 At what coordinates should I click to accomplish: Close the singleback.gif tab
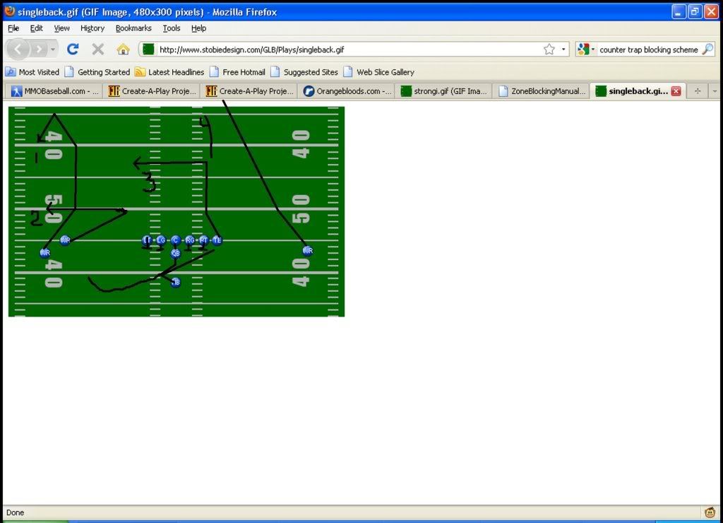tap(676, 91)
